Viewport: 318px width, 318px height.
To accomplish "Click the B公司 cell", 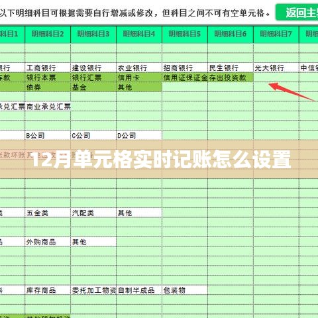I will [x=48, y=135].
